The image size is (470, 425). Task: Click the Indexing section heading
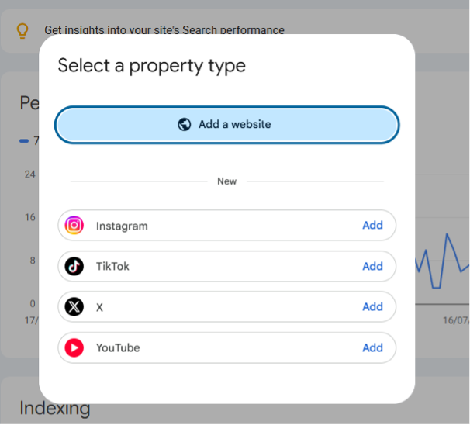click(55, 408)
